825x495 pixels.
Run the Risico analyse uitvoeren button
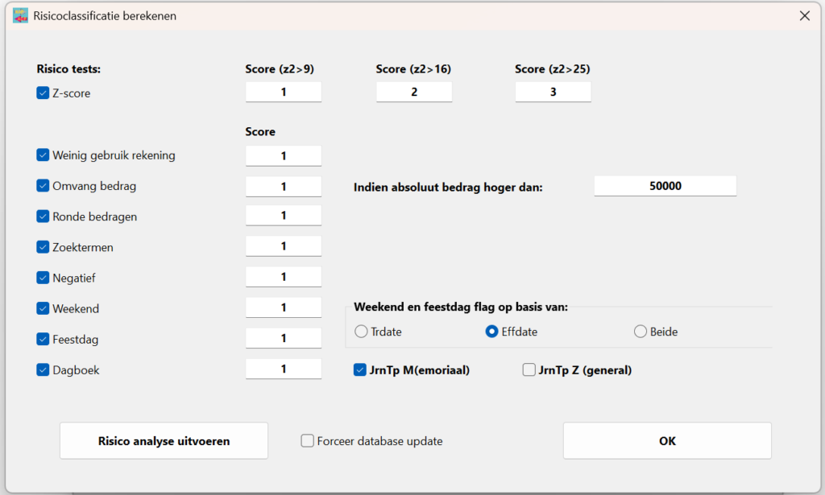[x=164, y=441]
